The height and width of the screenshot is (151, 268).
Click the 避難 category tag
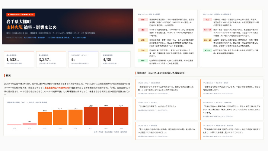coord(143,40)
